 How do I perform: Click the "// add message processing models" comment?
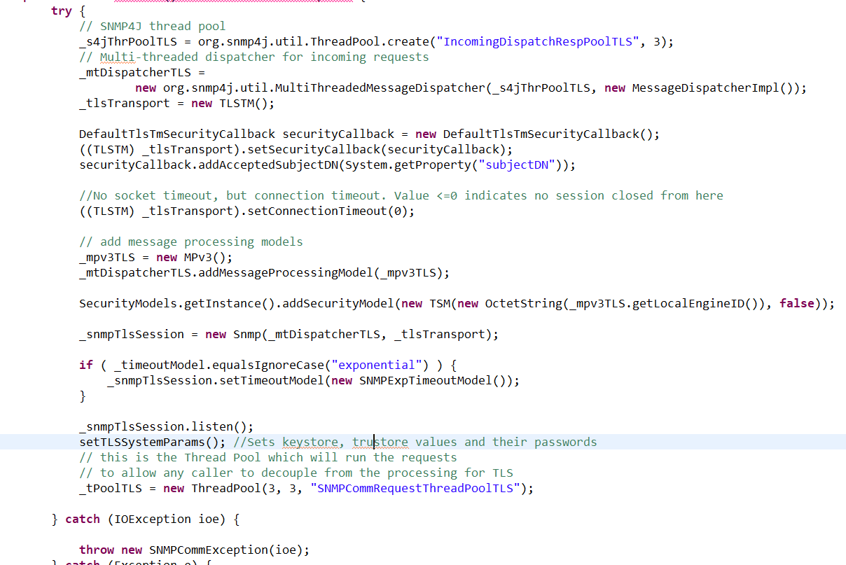coord(190,242)
